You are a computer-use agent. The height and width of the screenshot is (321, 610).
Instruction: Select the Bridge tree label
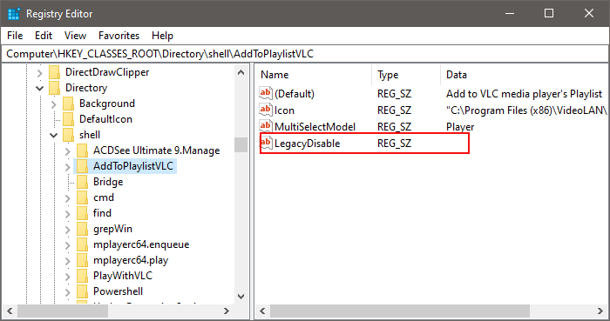pos(108,182)
